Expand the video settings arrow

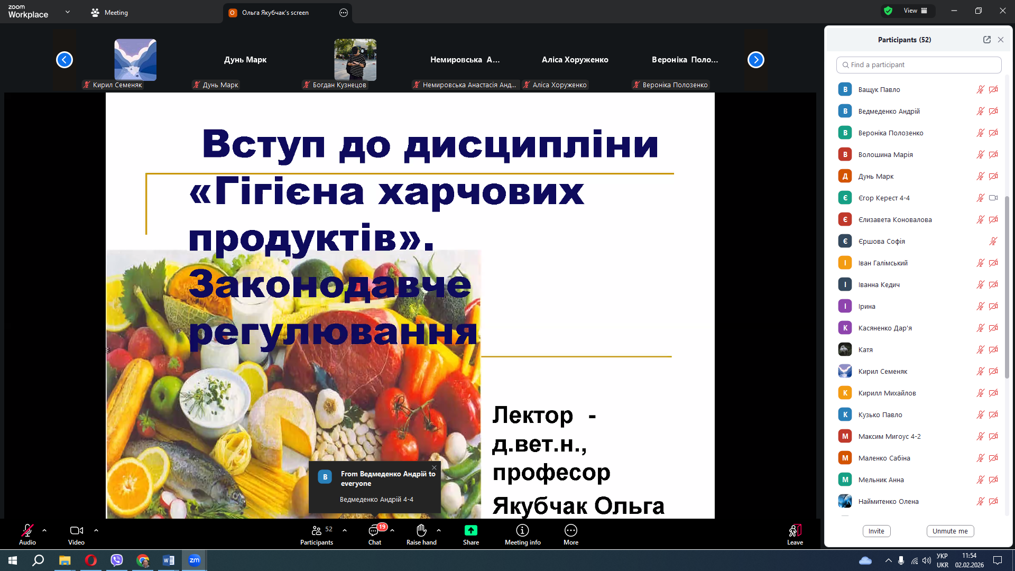pyautogui.click(x=96, y=530)
